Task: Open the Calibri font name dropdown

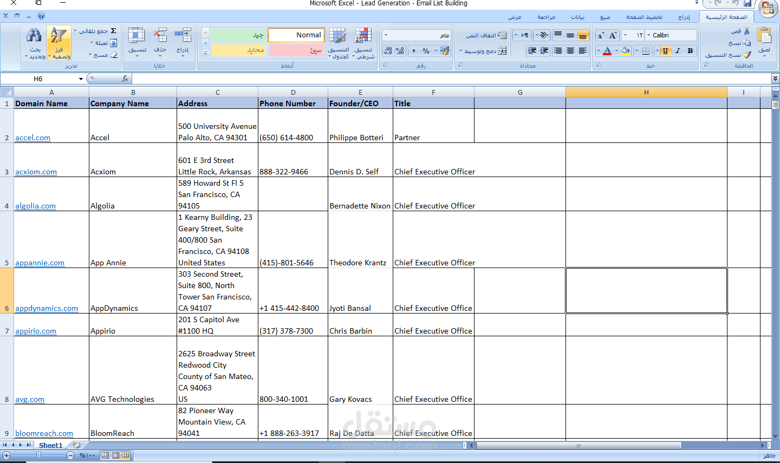Action: pos(649,35)
